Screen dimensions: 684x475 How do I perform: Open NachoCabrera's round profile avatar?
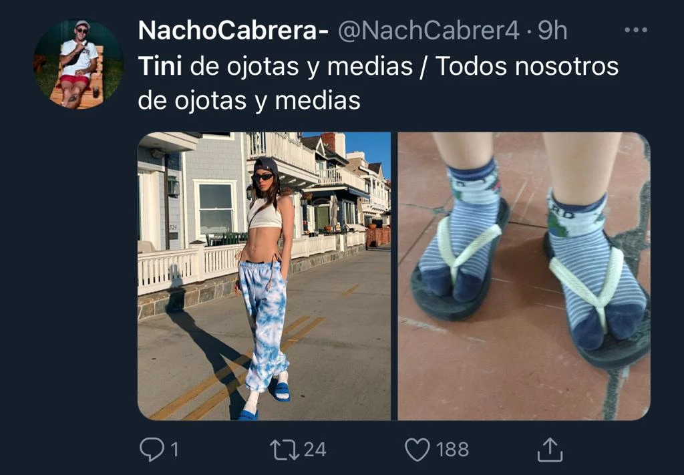click(79, 64)
